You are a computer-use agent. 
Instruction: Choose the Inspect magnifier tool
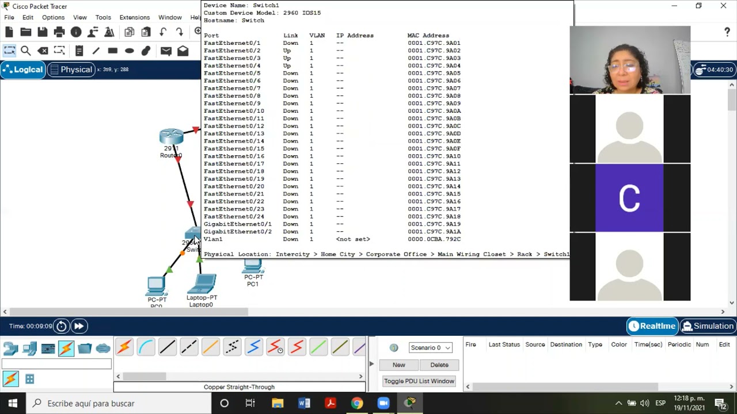pyautogui.click(x=25, y=51)
